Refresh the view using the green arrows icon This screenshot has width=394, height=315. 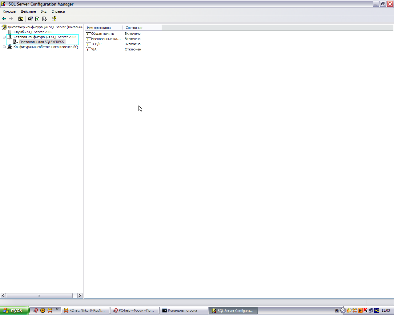click(x=37, y=19)
